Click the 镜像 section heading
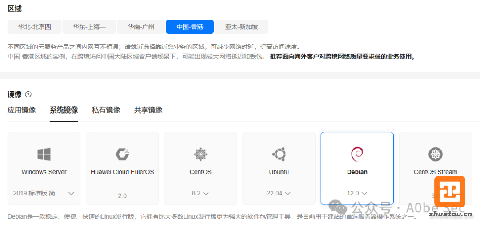This screenshot has width=480, height=227. click(x=14, y=94)
